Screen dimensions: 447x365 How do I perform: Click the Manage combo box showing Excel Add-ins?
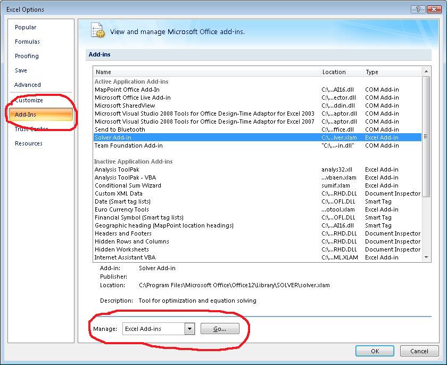pyautogui.click(x=159, y=329)
